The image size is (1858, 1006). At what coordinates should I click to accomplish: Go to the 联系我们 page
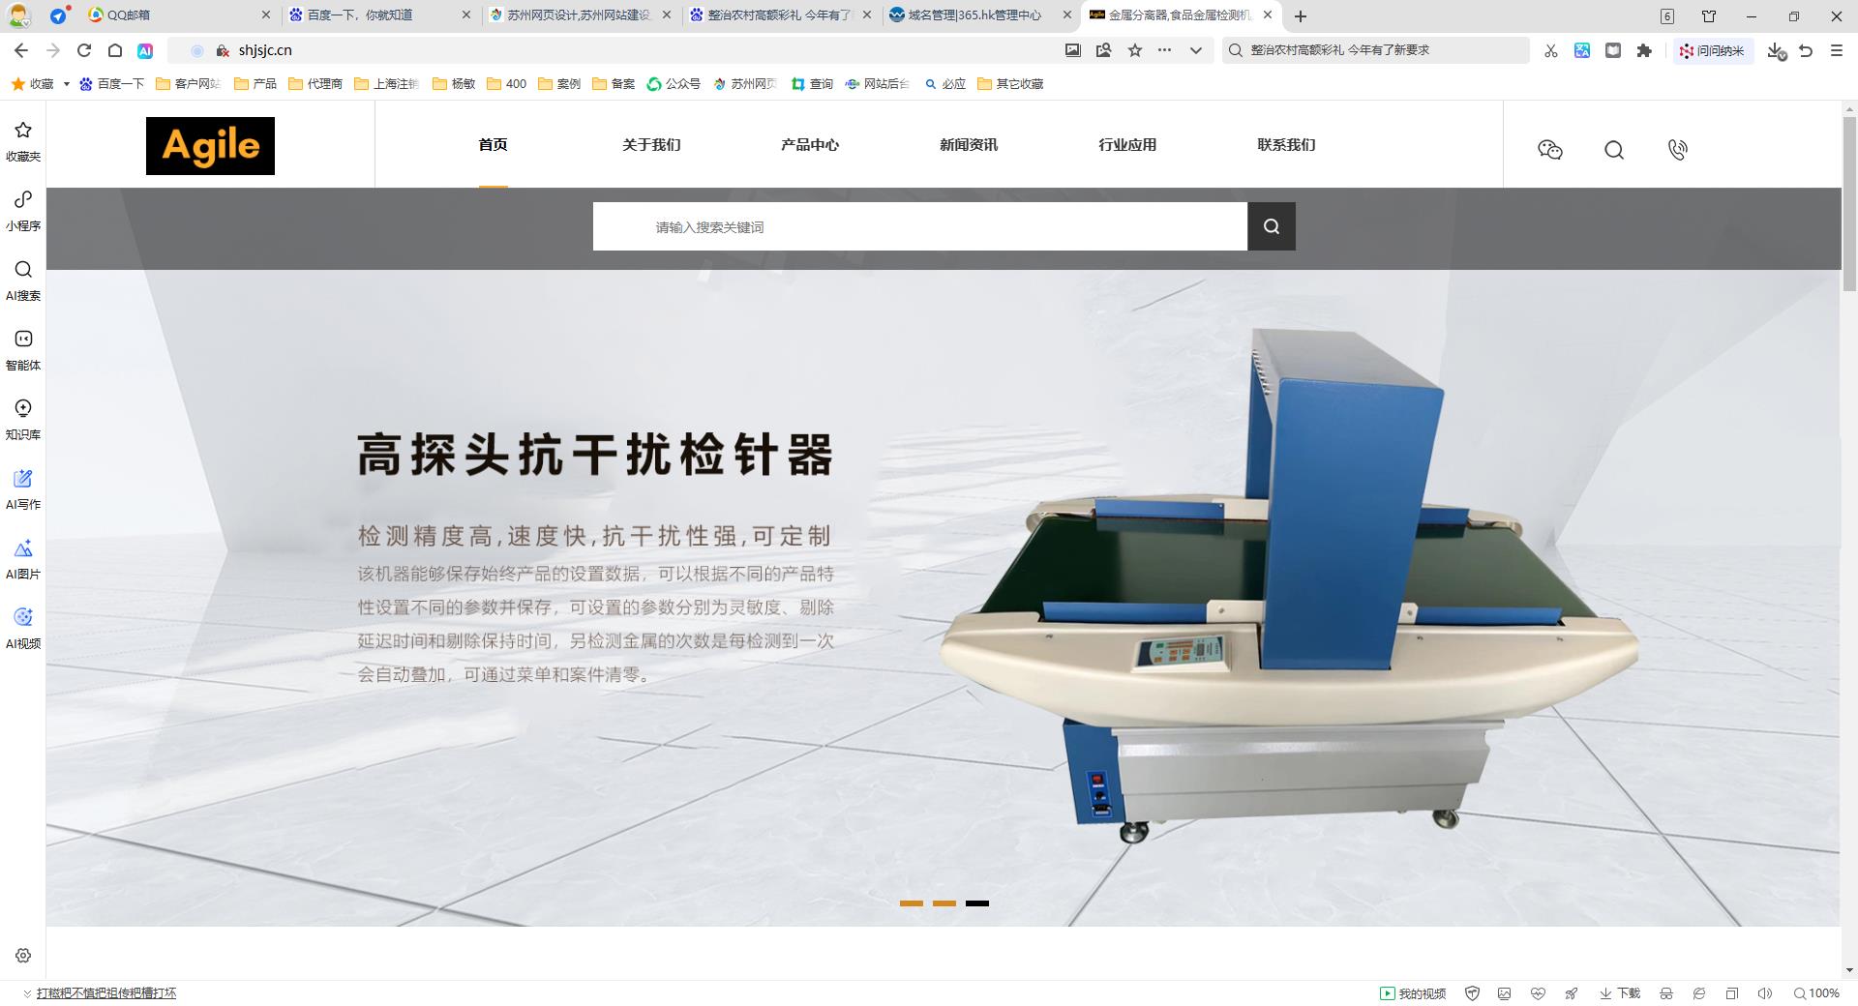(1285, 145)
